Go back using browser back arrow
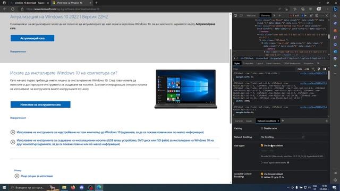Screen dimensions: 340x191 click(x=5, y=9)
